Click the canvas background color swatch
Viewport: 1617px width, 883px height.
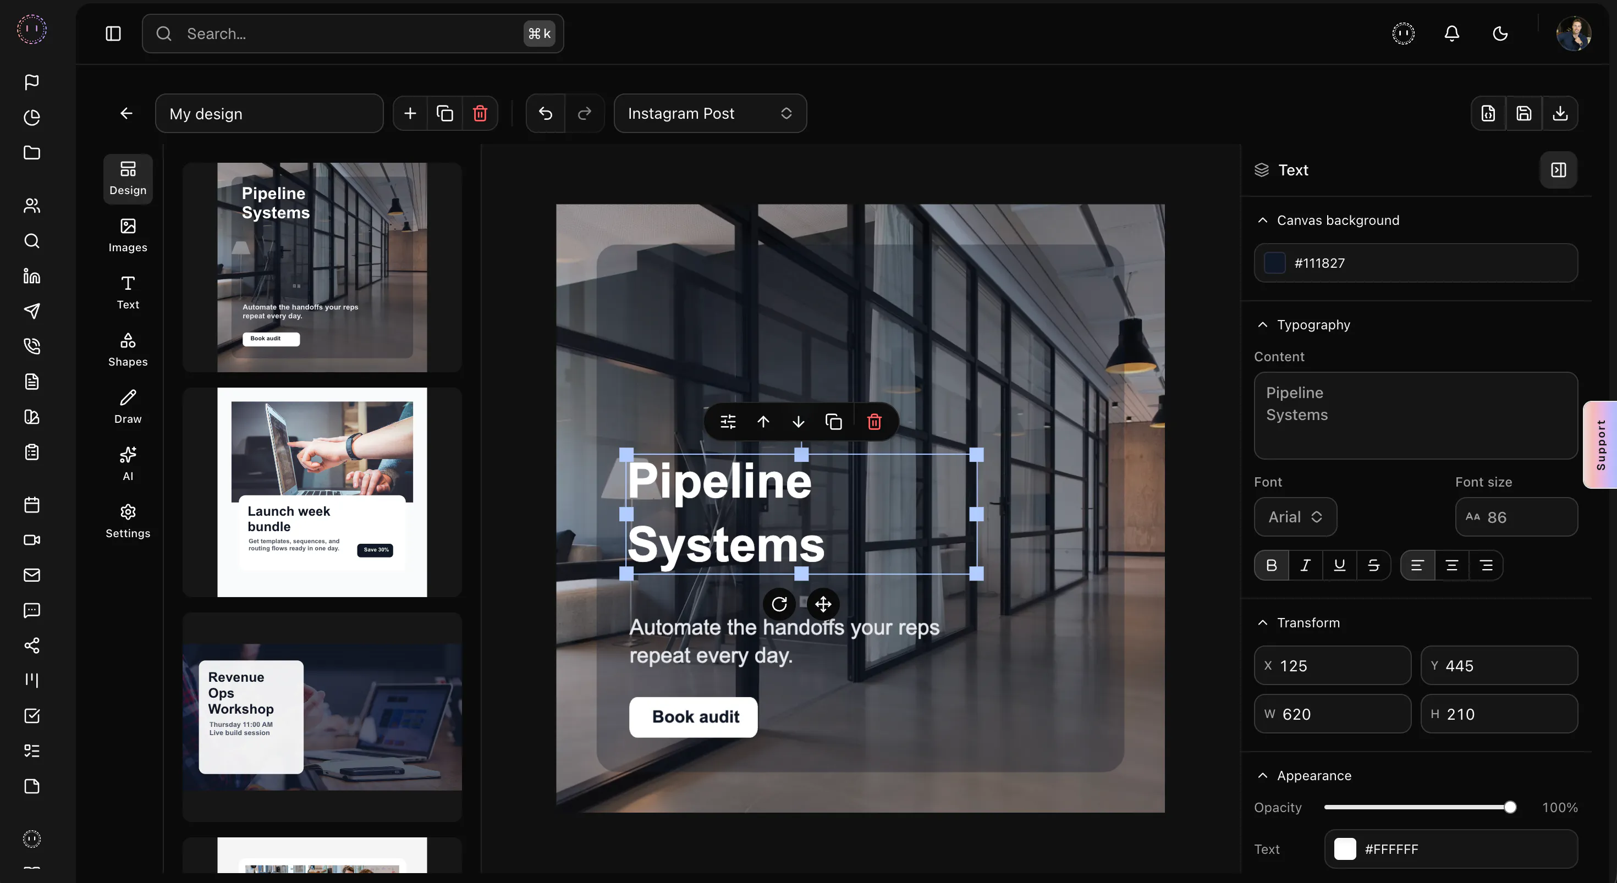(1274, 263)
